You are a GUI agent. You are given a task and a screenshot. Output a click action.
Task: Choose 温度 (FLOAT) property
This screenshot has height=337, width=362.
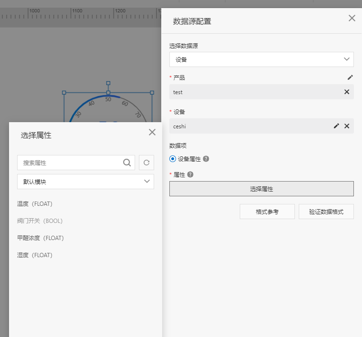point(35,204)
